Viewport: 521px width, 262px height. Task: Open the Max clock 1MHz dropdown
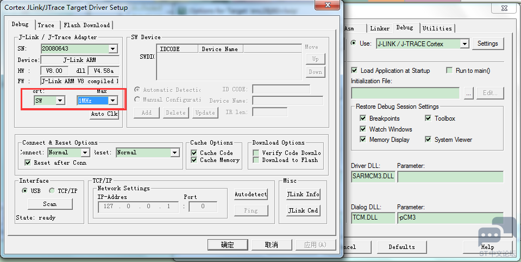(113, 101)
